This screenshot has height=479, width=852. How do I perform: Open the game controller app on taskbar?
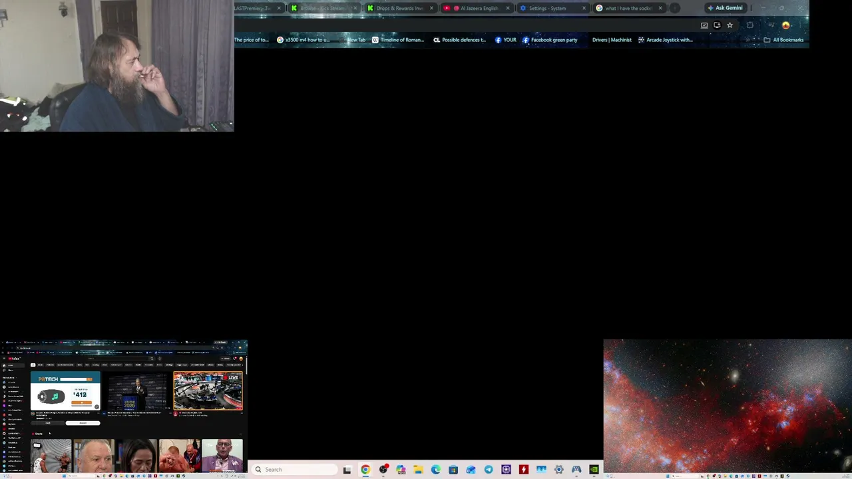pyautogui.click(x=576, y=470)
